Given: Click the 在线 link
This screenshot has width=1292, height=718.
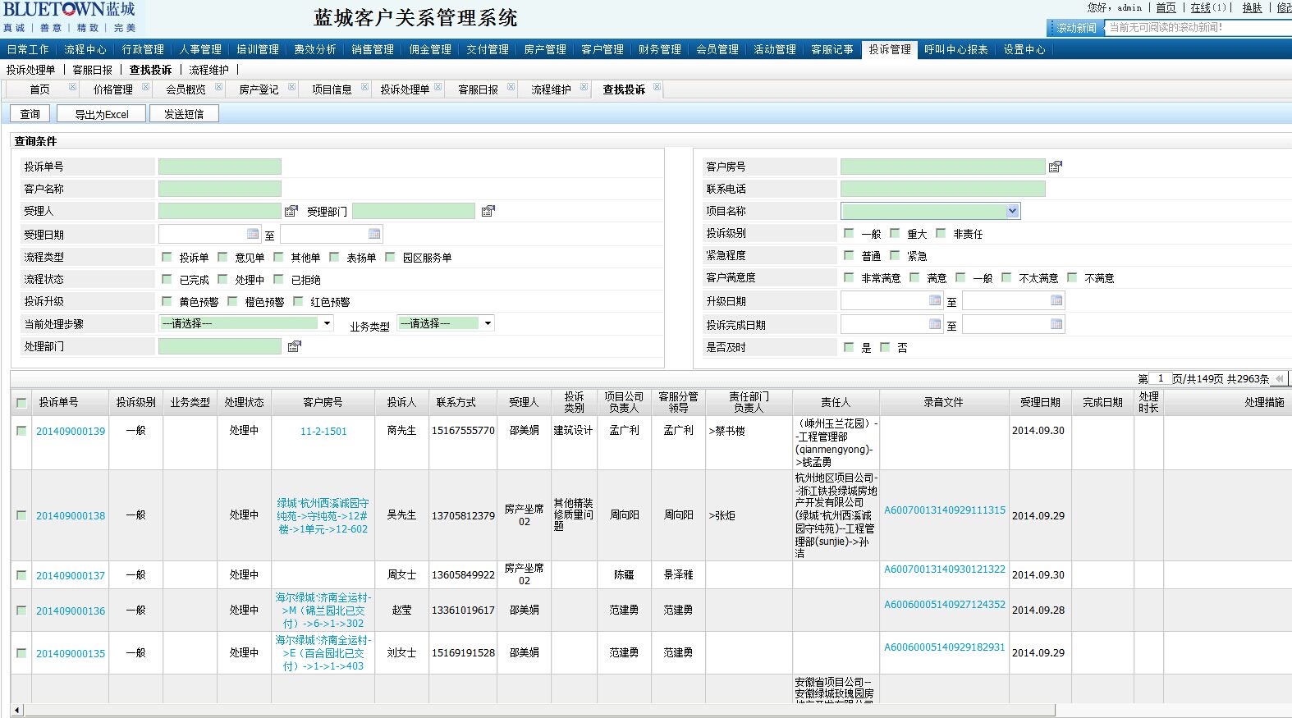Looking at the screenshot, I should pyautogui.click(x=1201, y=7).
